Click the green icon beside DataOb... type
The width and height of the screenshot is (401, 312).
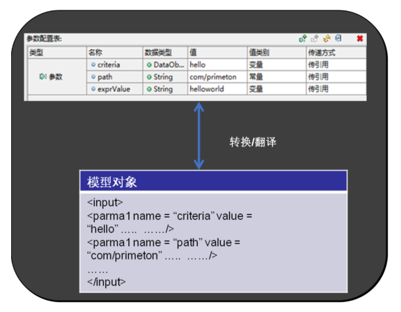(x=149, y=65)
